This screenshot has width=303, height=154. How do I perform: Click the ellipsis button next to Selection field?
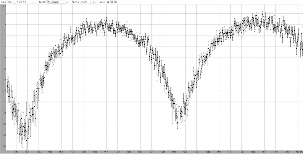tap(67, 2)
